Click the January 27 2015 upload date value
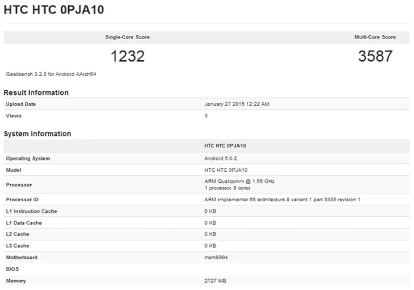This screenshot has width=414, height=290. [237, 104]
